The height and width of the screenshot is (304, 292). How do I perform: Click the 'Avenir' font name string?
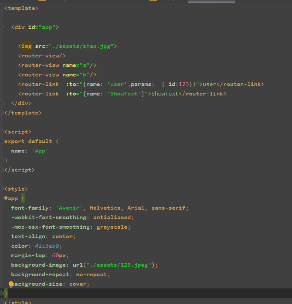[x=69, y=208]
